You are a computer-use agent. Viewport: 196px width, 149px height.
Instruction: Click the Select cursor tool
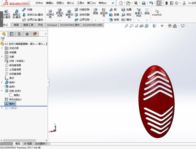pyautogui.click(x=159, y=3)
